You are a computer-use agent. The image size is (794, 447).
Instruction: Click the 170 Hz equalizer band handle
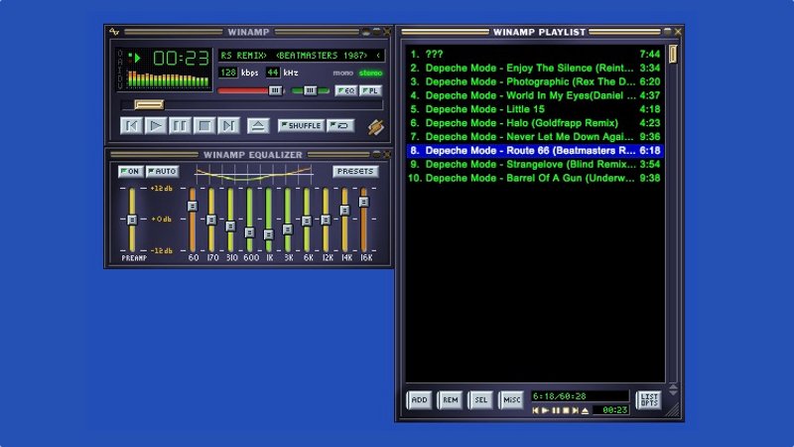[211, 220]
